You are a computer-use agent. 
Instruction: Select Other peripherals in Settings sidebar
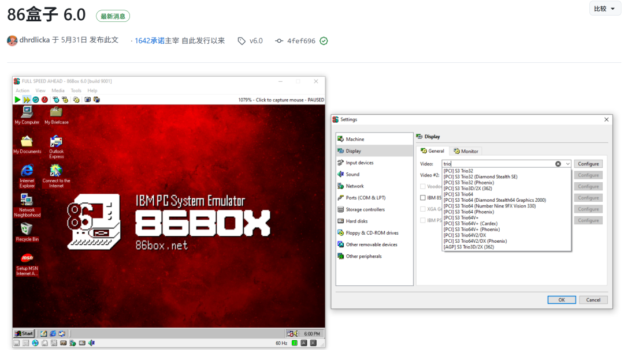pos(374,256)
